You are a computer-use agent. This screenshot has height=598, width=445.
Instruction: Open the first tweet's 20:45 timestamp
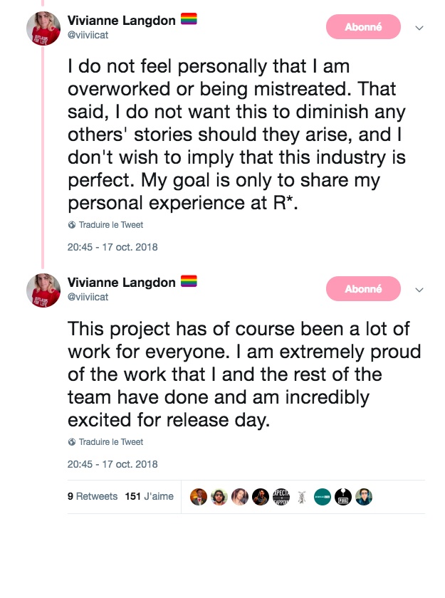112,248
